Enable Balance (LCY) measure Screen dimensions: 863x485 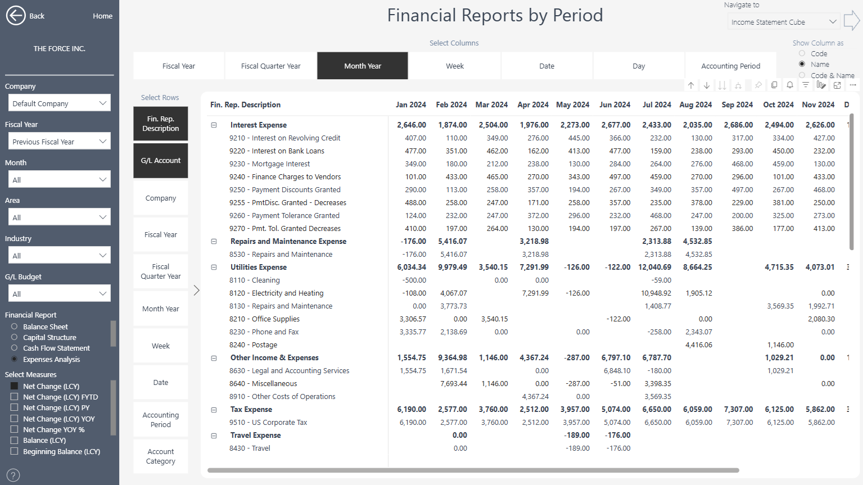click(15, 440)
